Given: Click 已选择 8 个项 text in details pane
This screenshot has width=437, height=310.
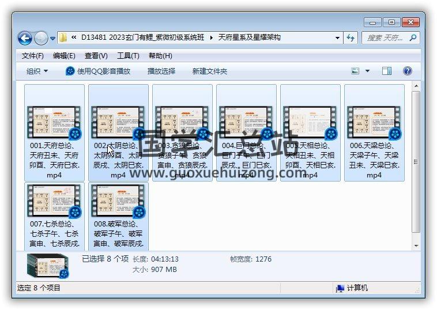Looking at the screenshot, I should (x=106, y=259).
